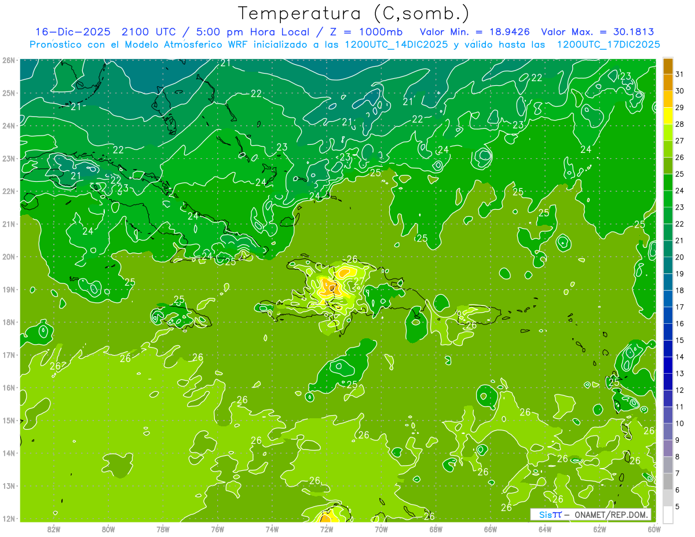
Task: Pick the teal swatch between 19 and 20
Action: coord(668,265)
